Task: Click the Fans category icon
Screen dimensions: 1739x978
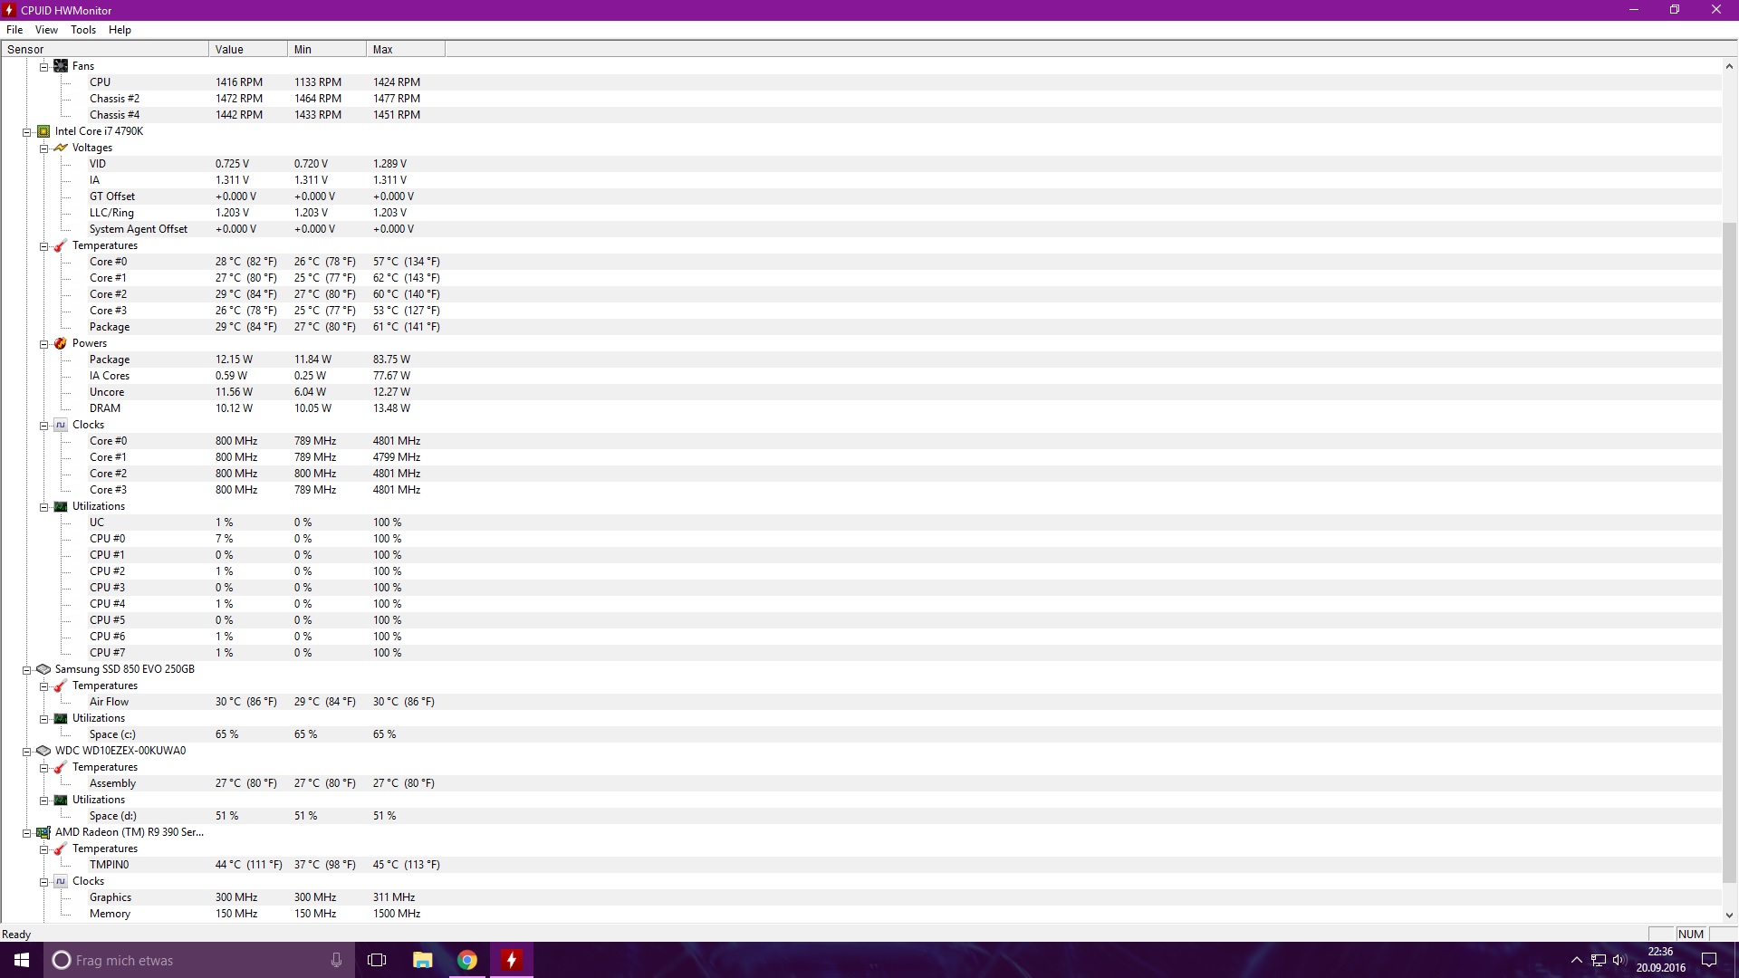Action: [x=61, y=66]
